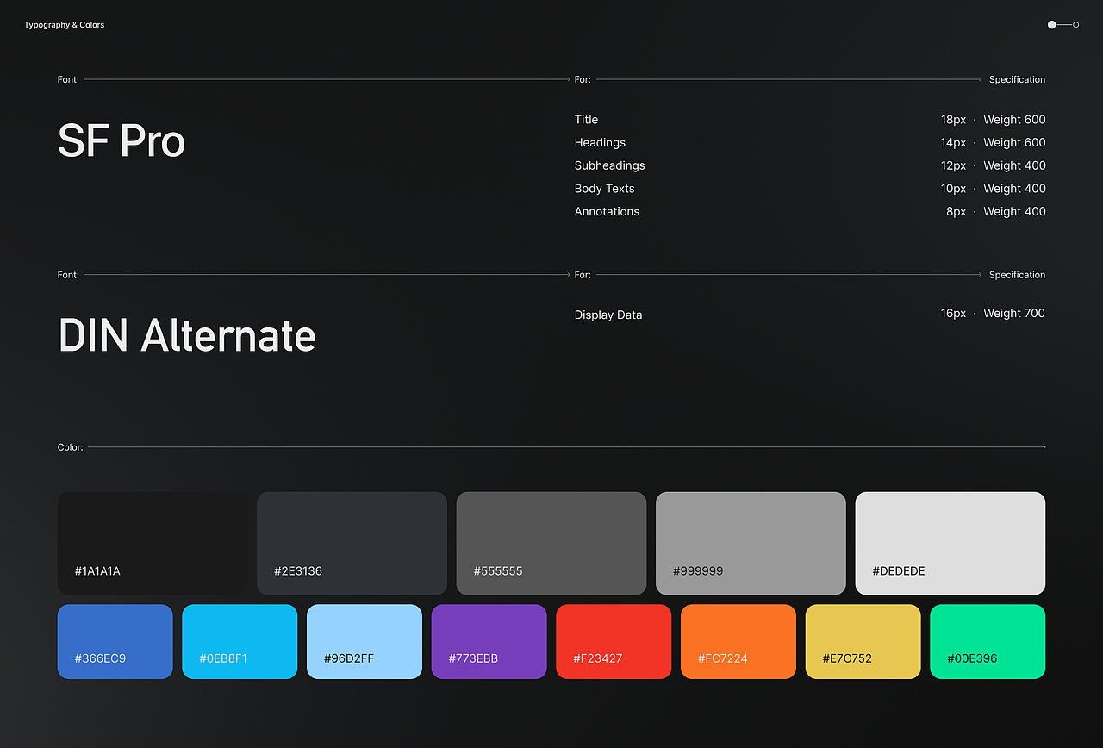Image resolution: width=1103 pixels, height=748 pixels.
Task: Select the "Annotations" usage label
Action: point(607,212)
